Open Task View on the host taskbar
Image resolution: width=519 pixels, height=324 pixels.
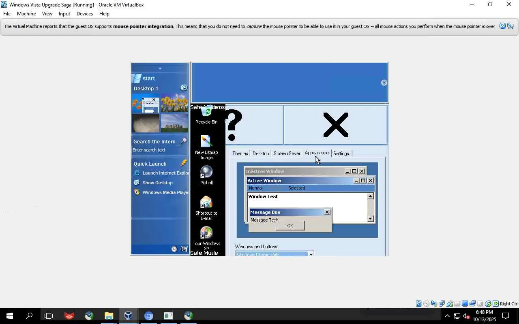(x=49, y=316)
